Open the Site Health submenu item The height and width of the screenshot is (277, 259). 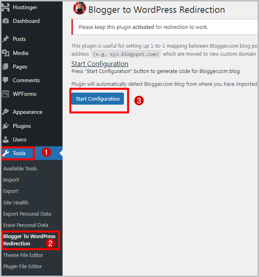[16, 203]
